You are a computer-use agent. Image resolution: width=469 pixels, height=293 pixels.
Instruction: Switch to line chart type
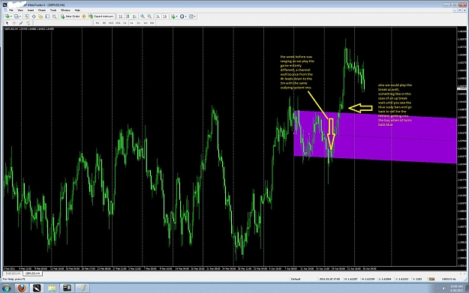(x=134, y=16)
